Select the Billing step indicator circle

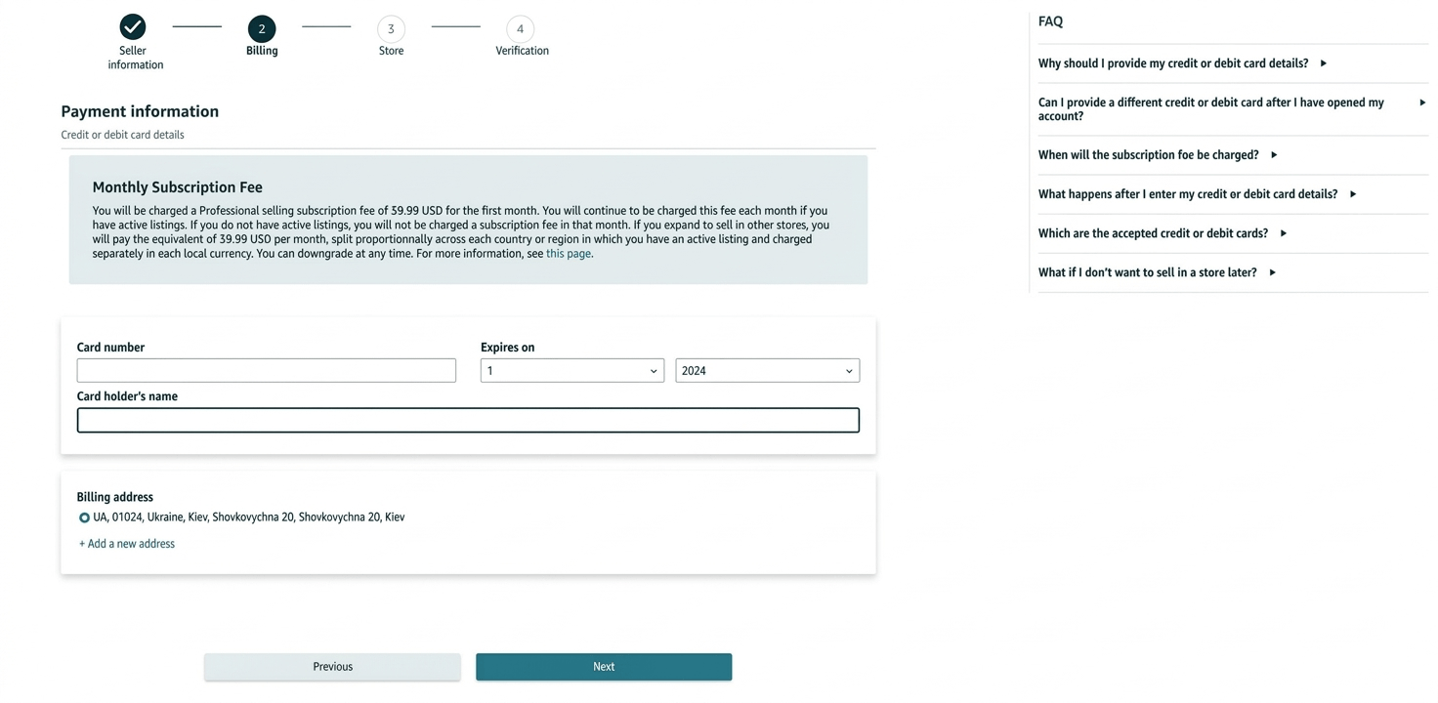[261, 28]
